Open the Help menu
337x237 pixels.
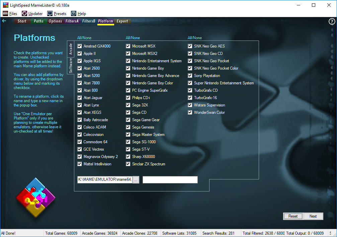(x=82, y=13)
